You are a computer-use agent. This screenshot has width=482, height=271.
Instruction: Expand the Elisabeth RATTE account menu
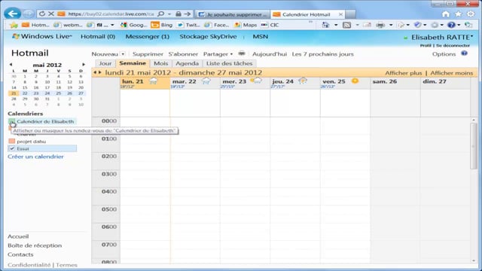(x=442, y=37)
